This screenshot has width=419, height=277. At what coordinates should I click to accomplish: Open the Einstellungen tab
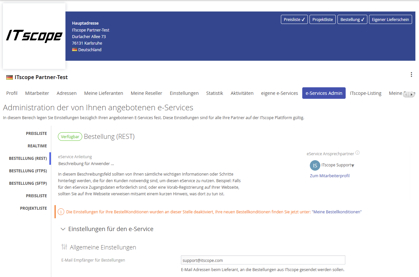184,93
